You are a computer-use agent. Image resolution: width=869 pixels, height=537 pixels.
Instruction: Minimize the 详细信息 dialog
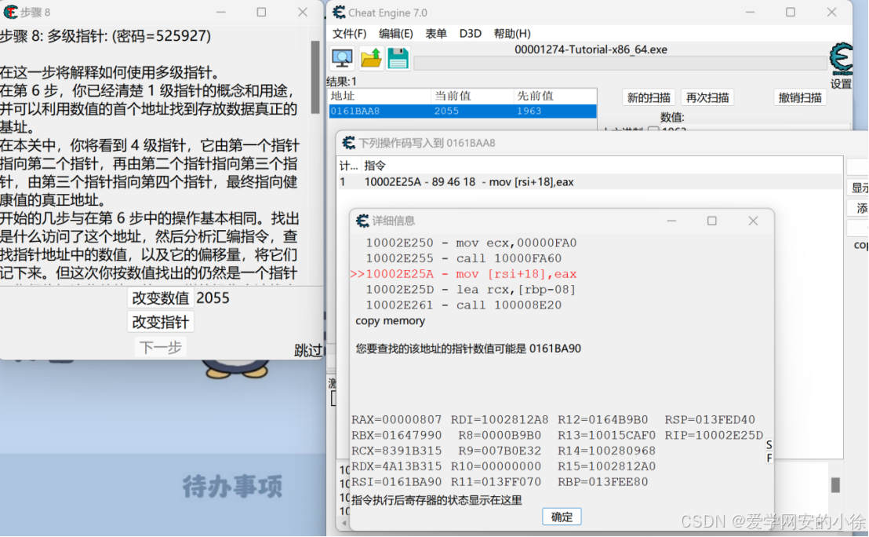pos(671,221)
